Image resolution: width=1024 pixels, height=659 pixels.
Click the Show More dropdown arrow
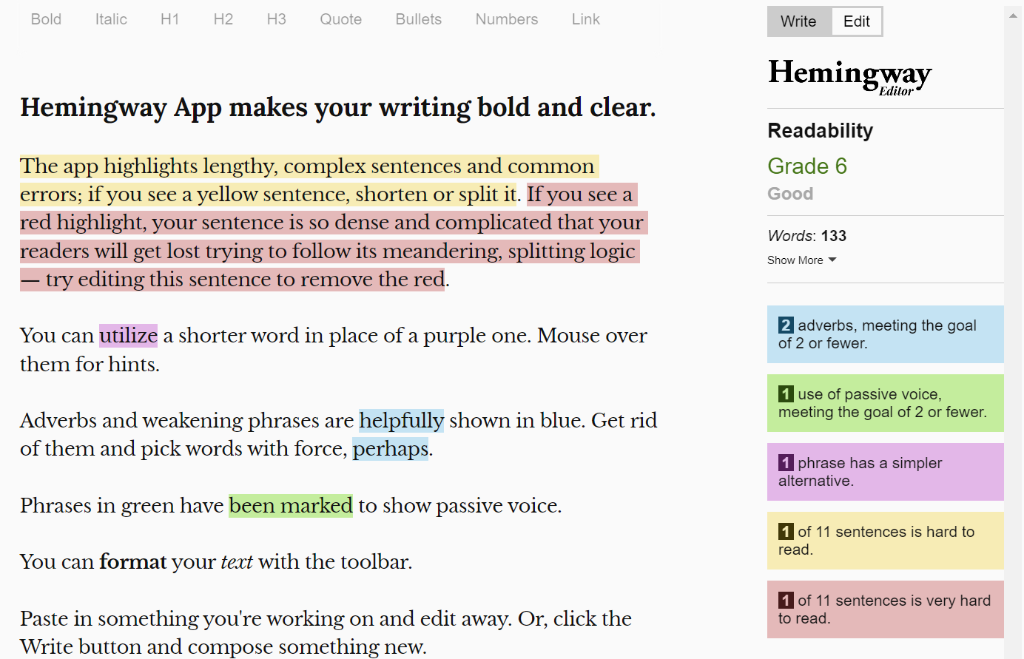coord(832,260)
